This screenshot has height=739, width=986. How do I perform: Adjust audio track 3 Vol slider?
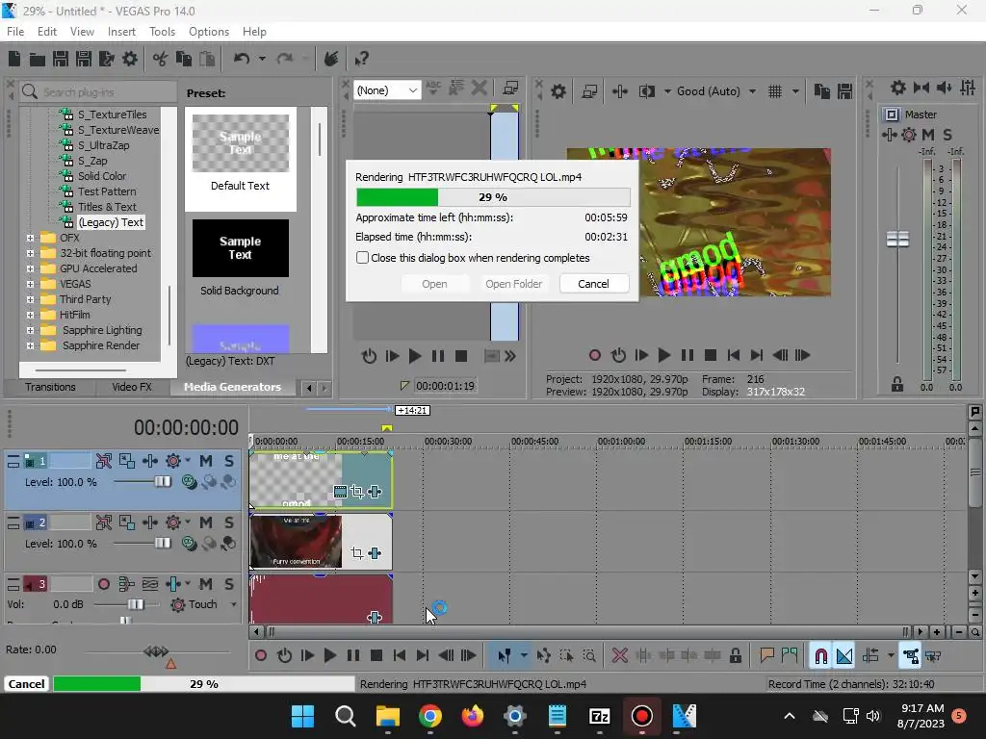coord(135,604)
